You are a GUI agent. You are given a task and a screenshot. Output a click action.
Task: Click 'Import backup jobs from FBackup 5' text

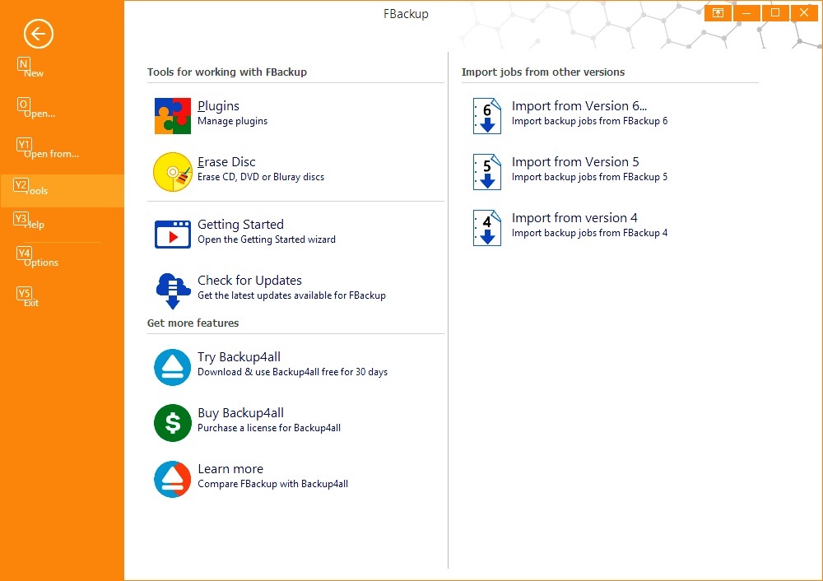(590, 178)
